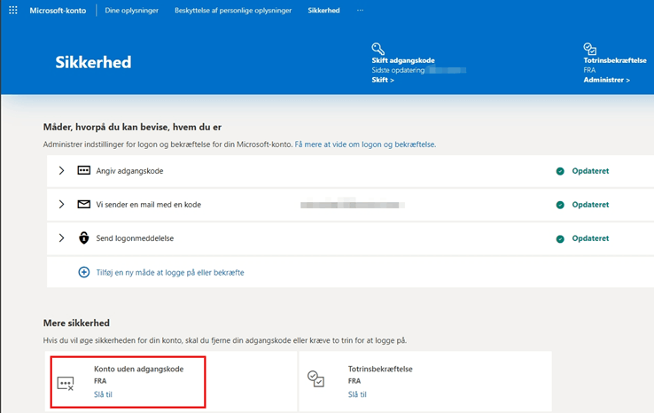
Task: Click Slå til under Totrinsbekræftelse card
Action: click(357, 394)
